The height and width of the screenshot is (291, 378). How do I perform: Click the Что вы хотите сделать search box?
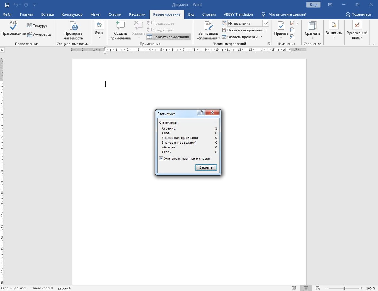pos(288,14)
